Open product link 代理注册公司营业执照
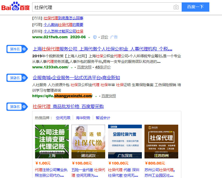This screenshot has width=222, height=178. click(51, 173)
